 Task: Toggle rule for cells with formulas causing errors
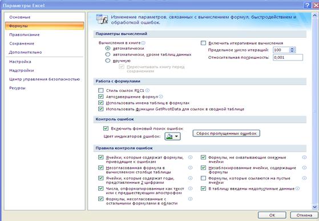100,157
